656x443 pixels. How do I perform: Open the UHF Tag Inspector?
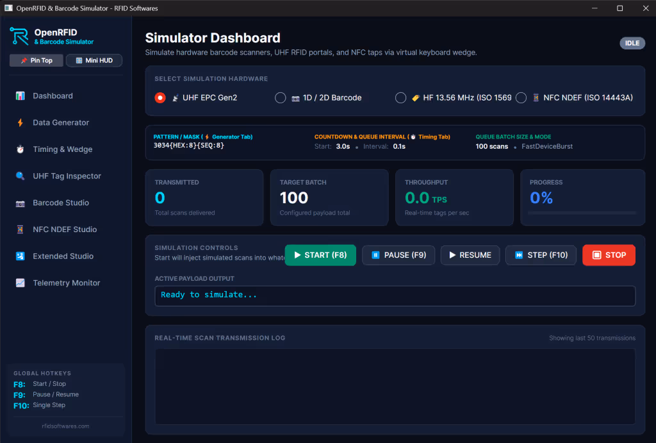coord(66,176)
